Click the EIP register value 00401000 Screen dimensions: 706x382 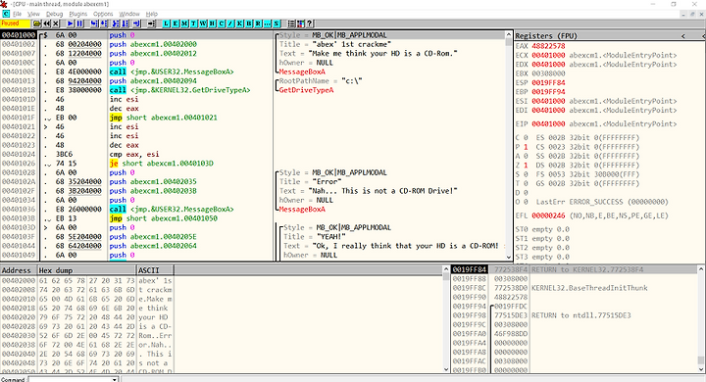(x=548, y=123)
